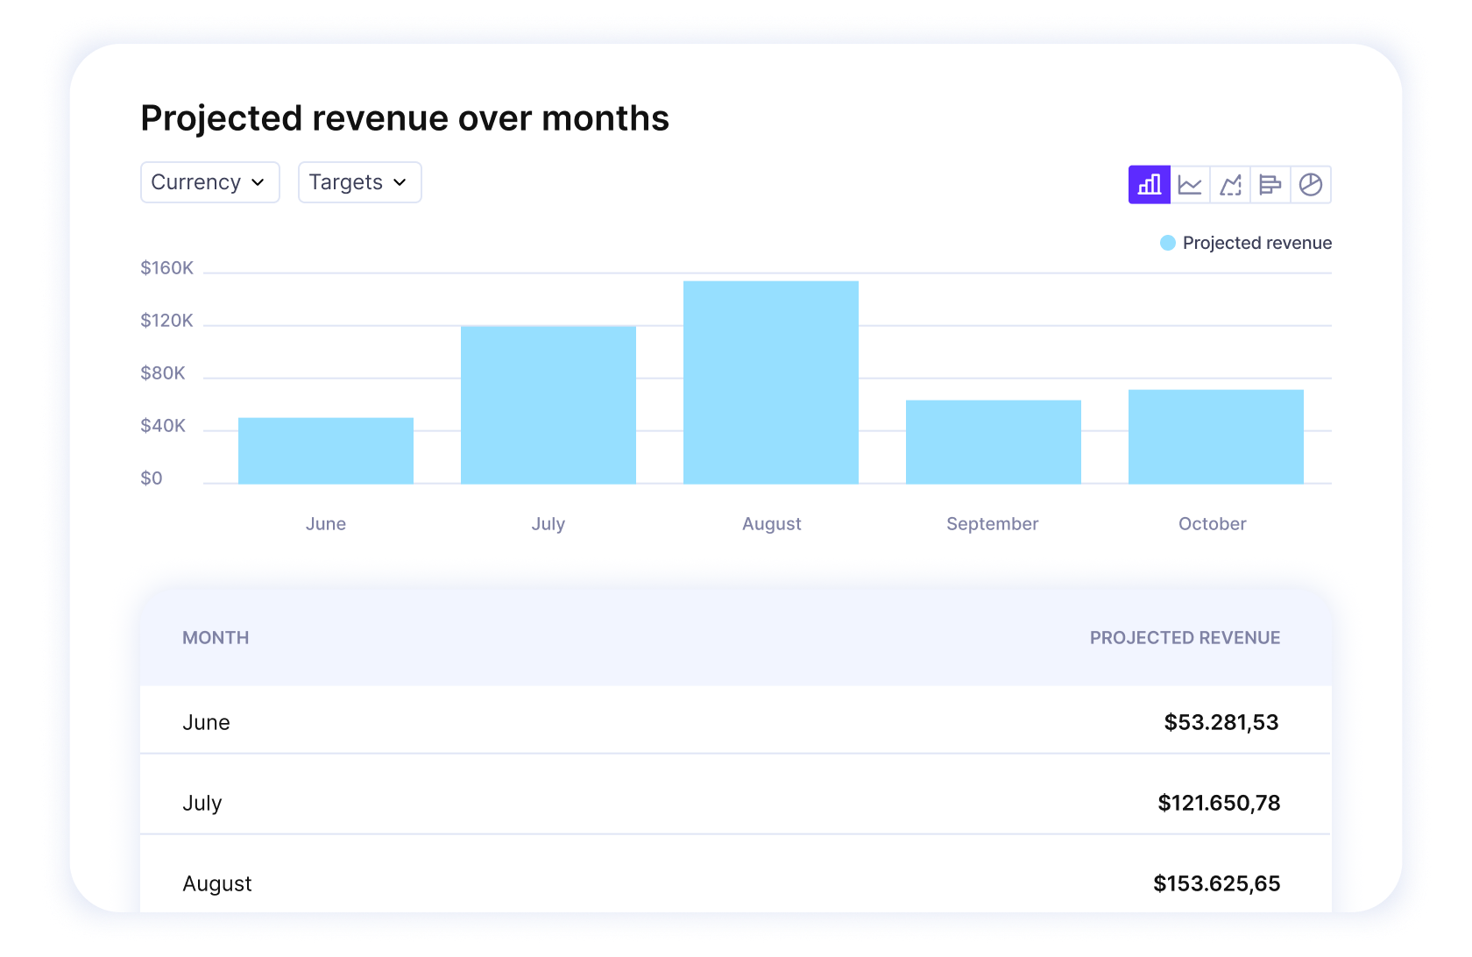
Task: Switch to the area chart view
Action: [1230, 185]
